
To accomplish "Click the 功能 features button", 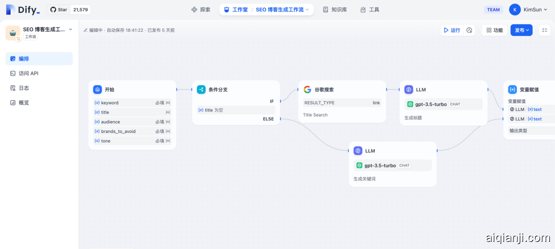I will point(493,30).
